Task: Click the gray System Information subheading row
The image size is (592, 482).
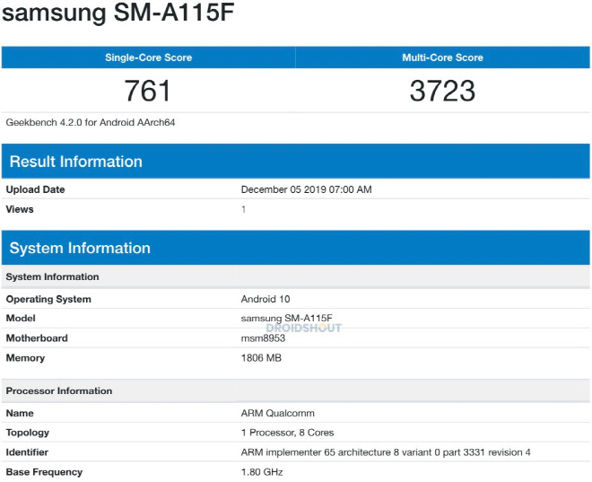Action: click(x=296, y=276)
